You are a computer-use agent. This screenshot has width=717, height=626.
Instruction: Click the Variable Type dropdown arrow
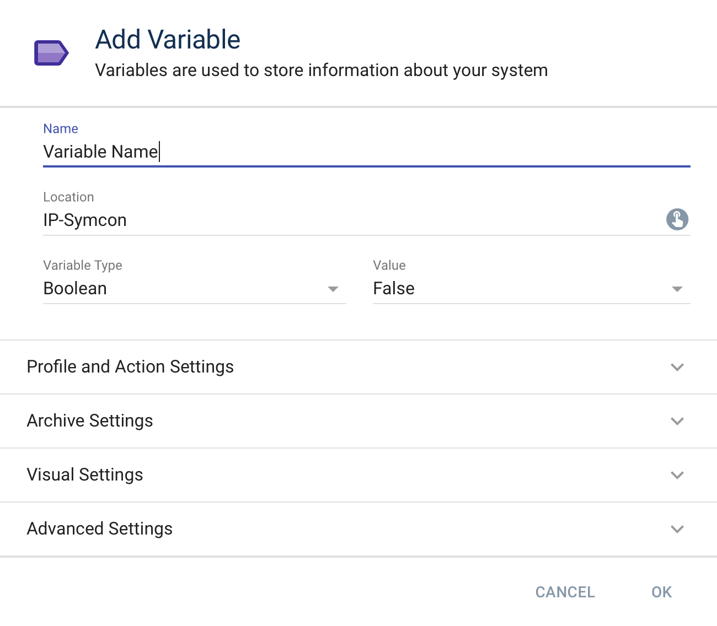[333, 288]
